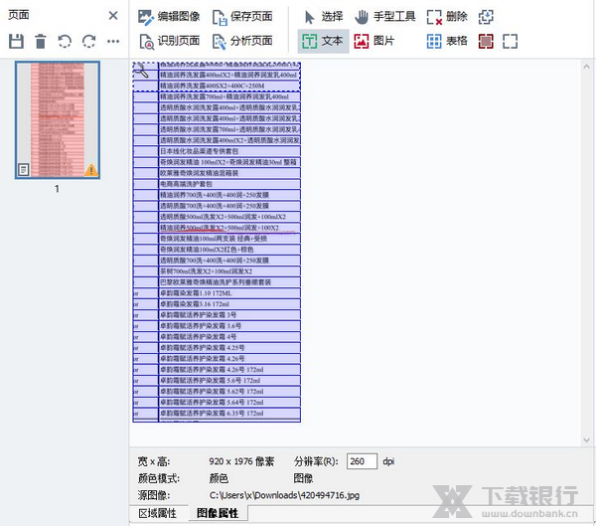Click 分析页面 to analyze page

(242, 41)
